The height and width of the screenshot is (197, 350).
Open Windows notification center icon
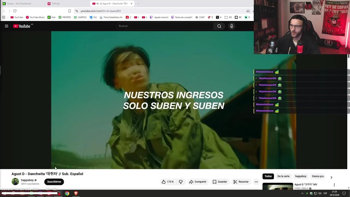click(x=344, y=193)
